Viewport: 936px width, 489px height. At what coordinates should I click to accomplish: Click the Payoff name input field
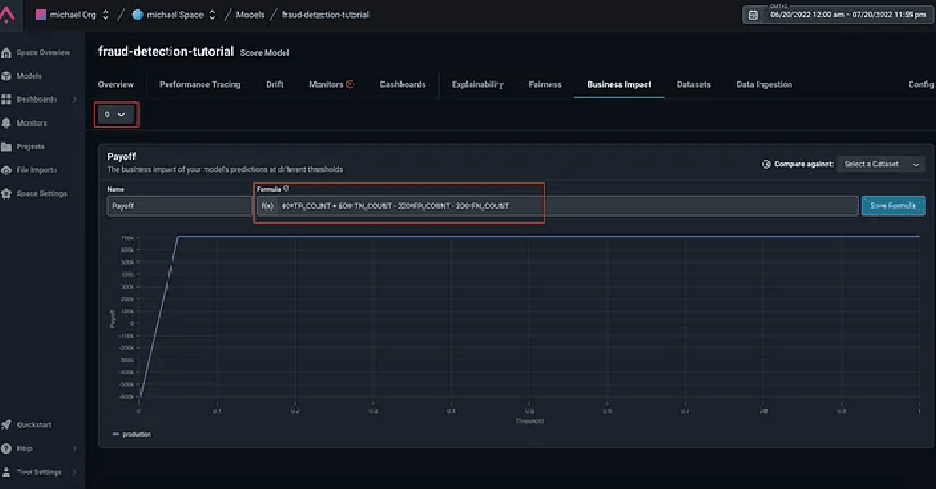coord(179,206)
